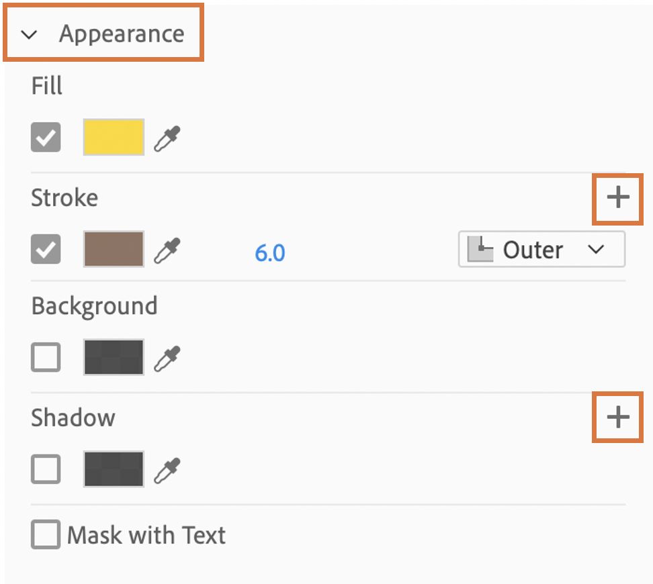The image size is (653, 584).
Task: Enable the Background checkbox
Action: pos(46,358)
